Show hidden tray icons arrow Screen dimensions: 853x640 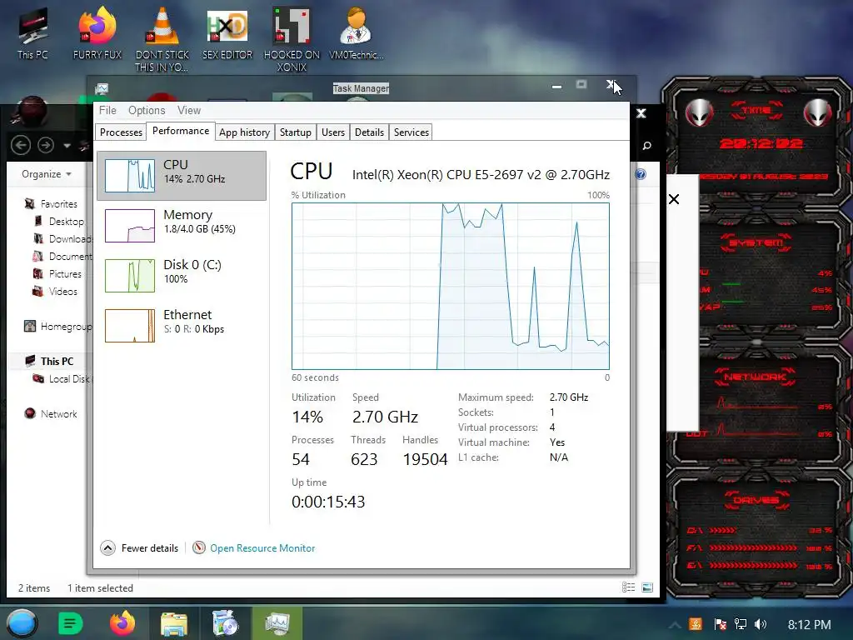click(675, 624)
